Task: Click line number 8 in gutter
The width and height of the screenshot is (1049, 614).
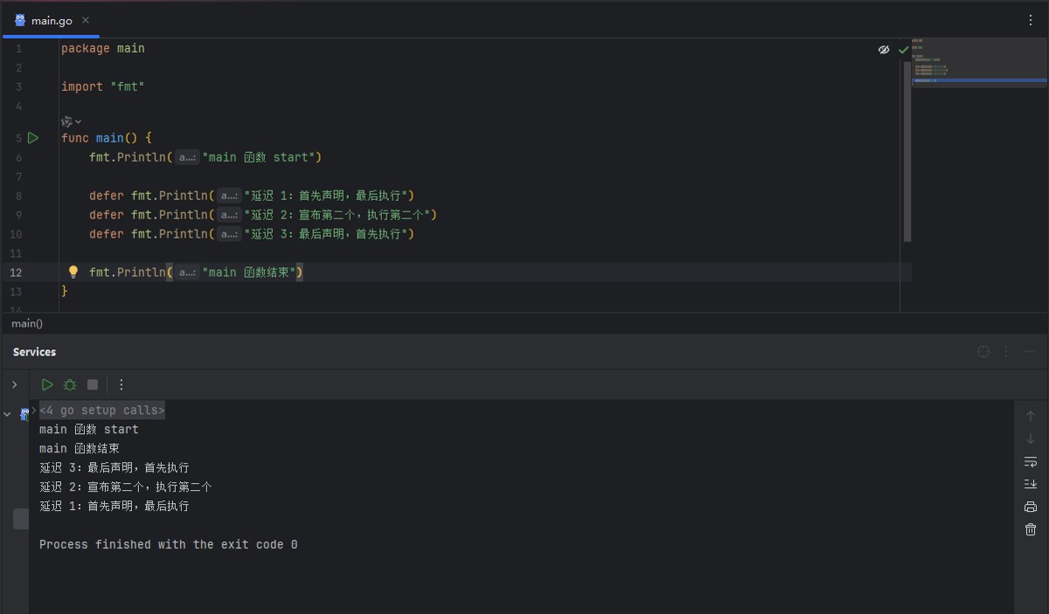Action: tap(18, 196)
